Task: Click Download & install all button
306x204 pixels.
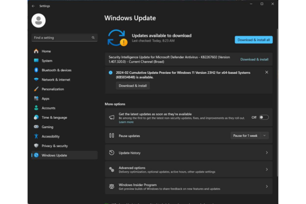Action: [253, 40]
